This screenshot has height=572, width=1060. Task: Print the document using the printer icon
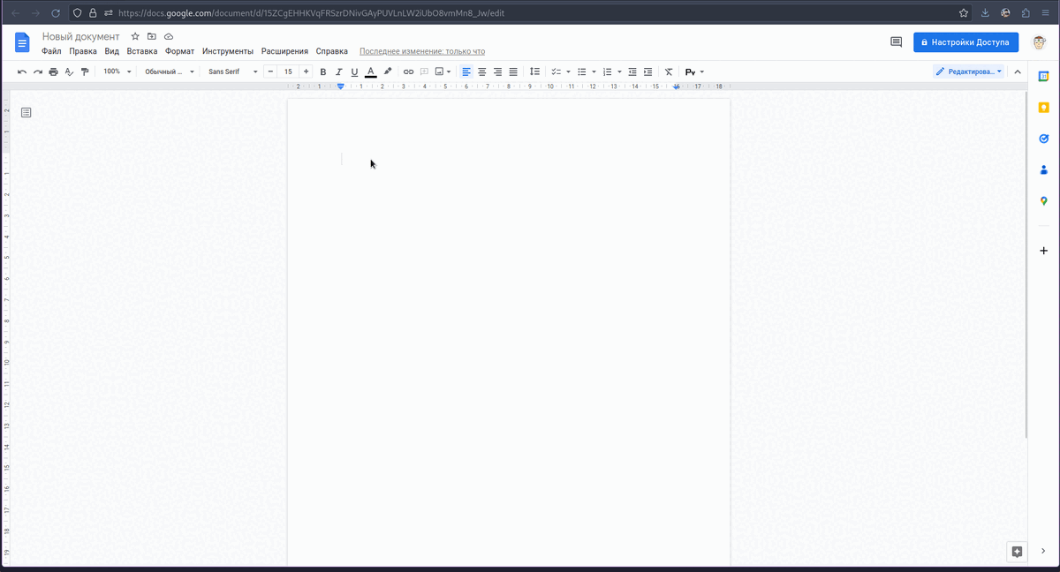54,71
